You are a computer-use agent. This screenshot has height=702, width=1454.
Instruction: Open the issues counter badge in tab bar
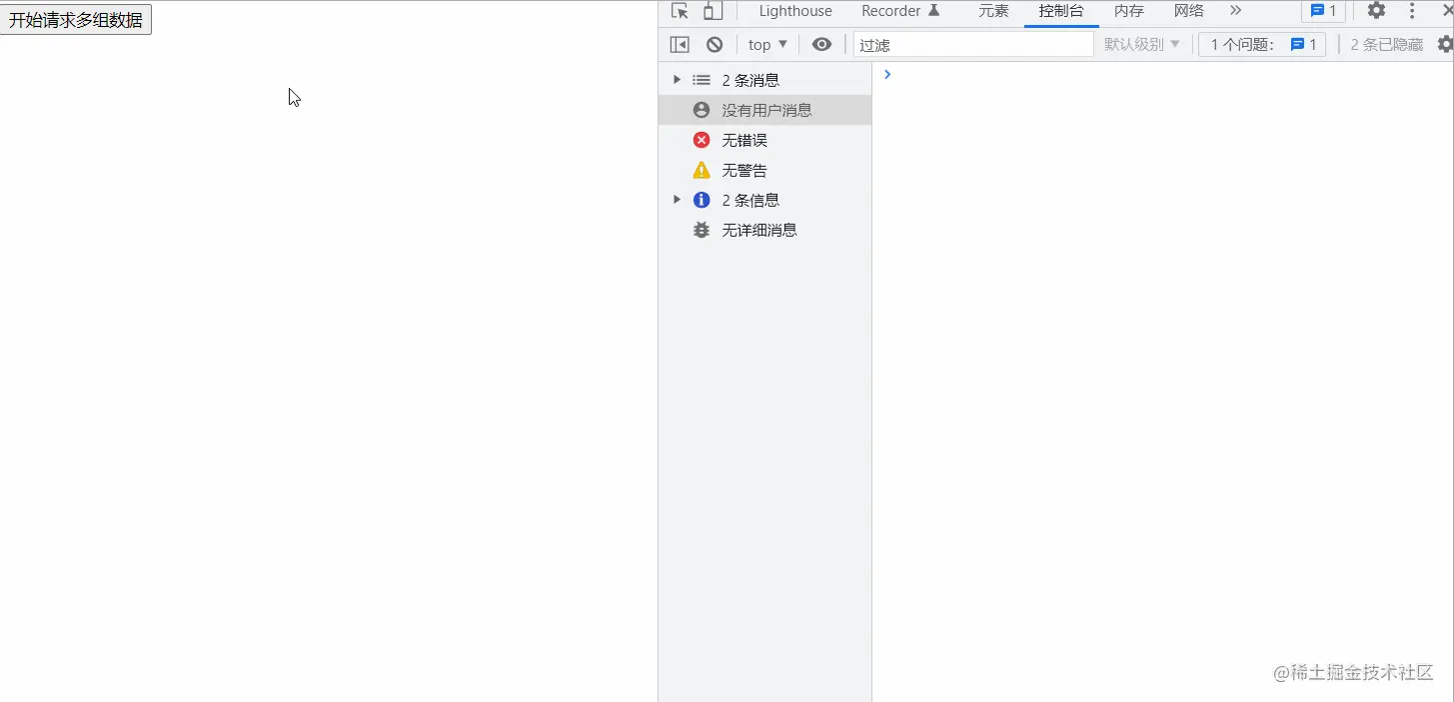point(1323,11)
